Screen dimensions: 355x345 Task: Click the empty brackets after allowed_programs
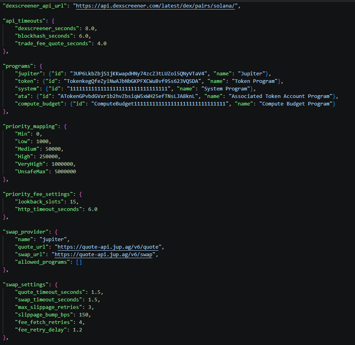(79, 262)
